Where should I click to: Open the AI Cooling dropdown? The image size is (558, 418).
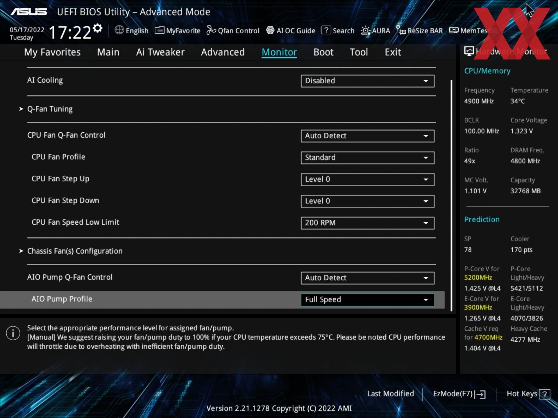(x=368, y=81)
